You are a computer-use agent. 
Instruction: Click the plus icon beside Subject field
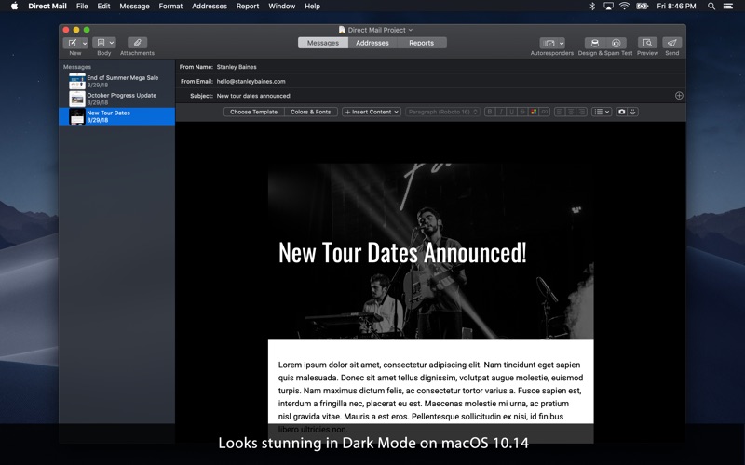tap(679, 96)
